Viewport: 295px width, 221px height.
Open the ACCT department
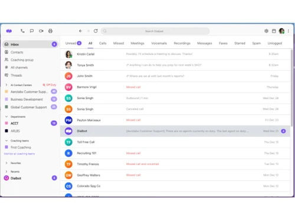pos(31,123)
